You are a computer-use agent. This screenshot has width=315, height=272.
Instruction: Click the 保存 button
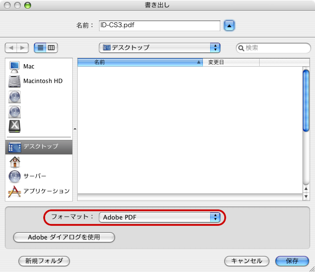point(292,261)
